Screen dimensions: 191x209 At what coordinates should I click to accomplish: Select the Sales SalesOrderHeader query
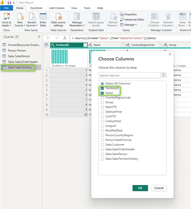point(21,62)
